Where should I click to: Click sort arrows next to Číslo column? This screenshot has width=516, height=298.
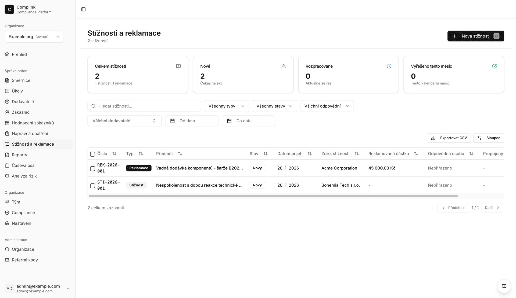click(114, 154)
